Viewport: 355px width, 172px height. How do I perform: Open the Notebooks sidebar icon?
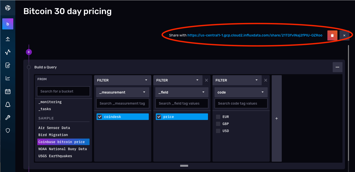(8, 65)
